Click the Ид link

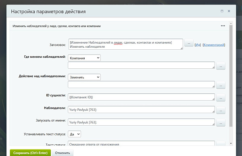[198, 45]
